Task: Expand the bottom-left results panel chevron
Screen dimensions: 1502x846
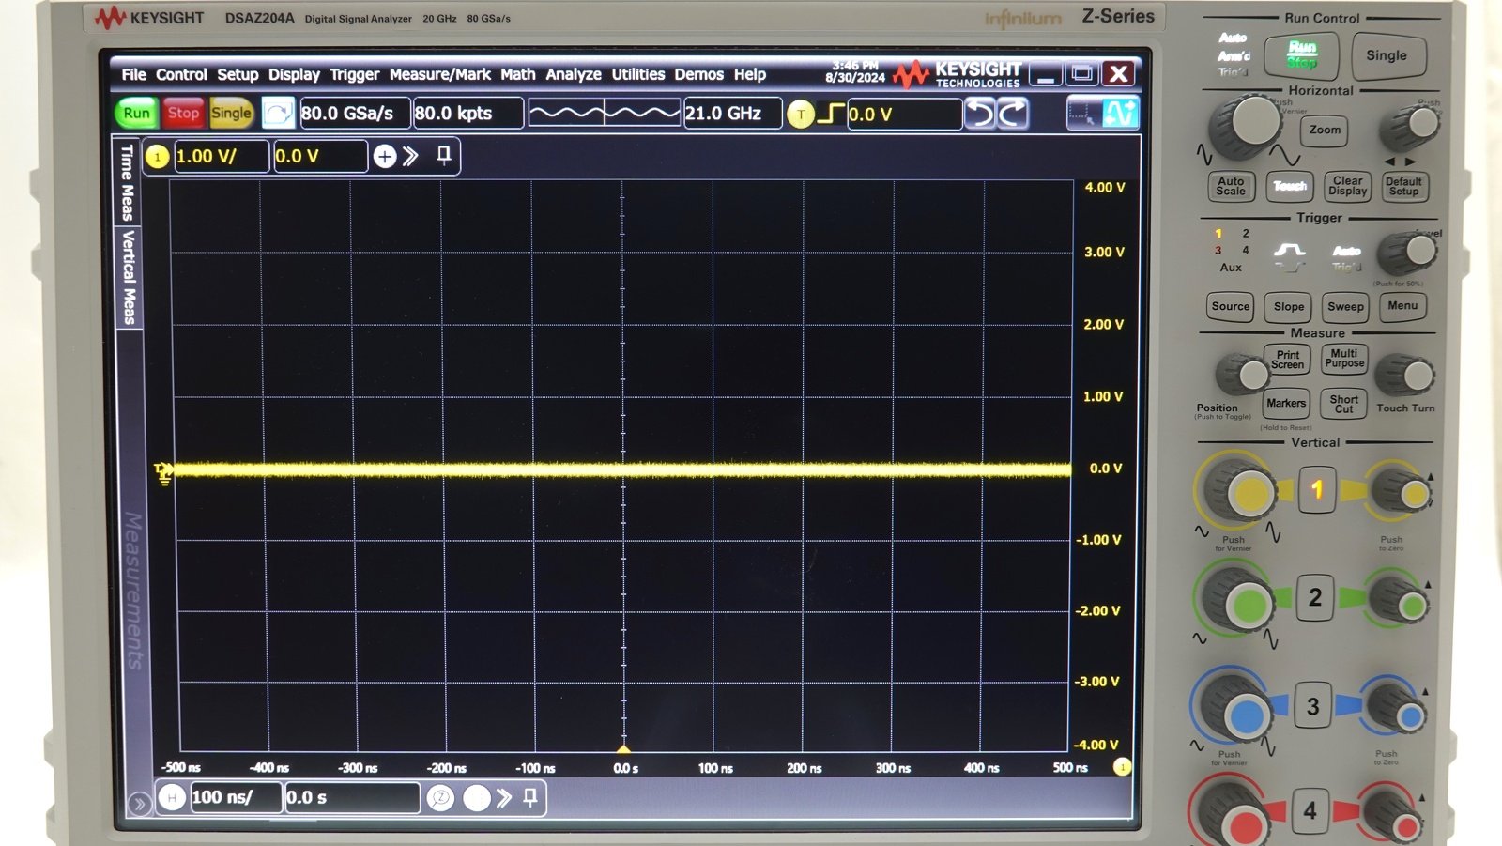Action: point(140,804)
